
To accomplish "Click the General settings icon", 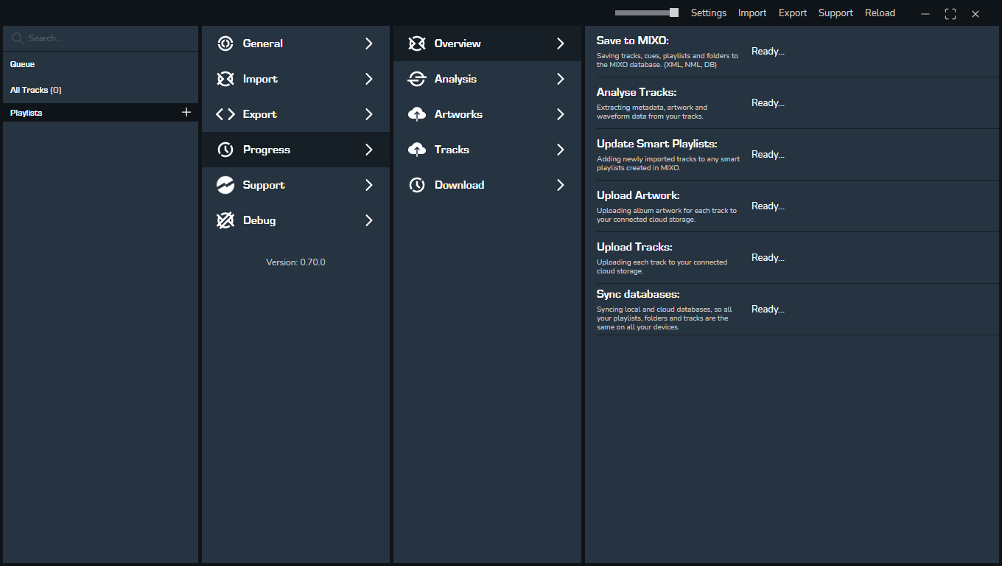I will (225, 43).
